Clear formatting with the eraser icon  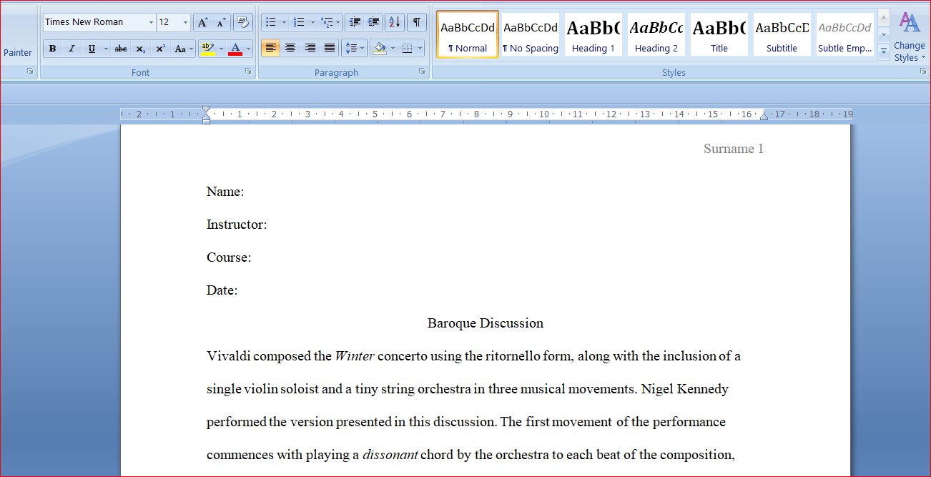pyautogui.click(x=243, y=22)
